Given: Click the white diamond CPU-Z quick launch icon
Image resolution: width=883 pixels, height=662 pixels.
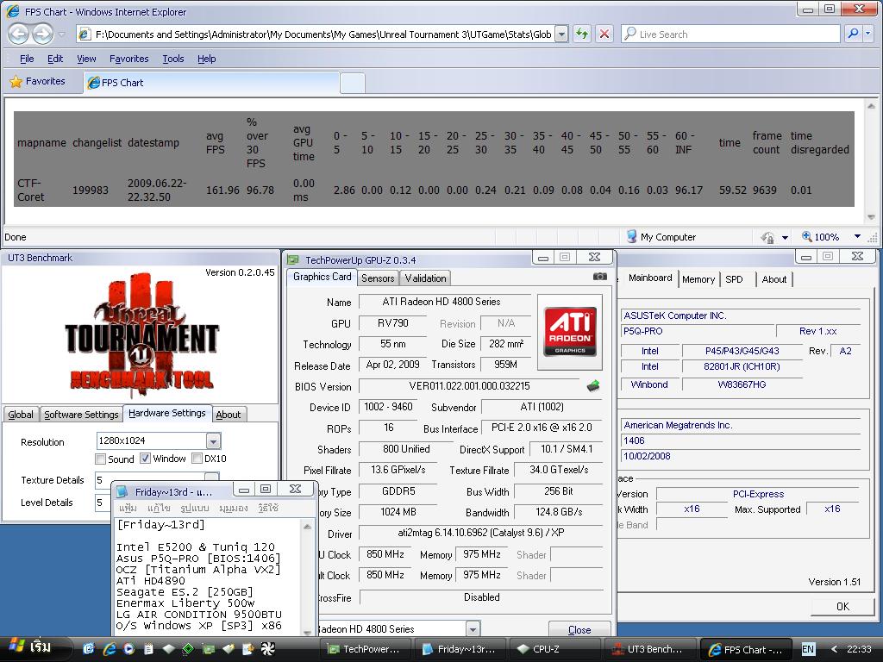Looking at the screenshot, I should click(x=168, y=649).
